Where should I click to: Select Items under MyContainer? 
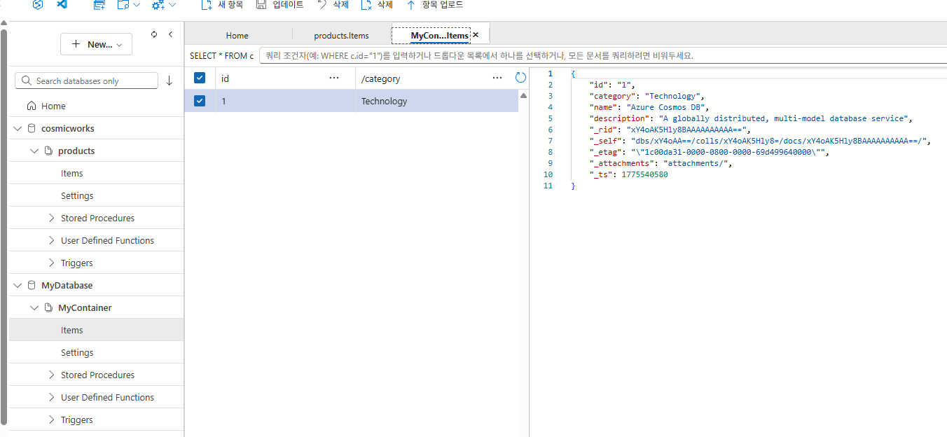click(96, 330)
